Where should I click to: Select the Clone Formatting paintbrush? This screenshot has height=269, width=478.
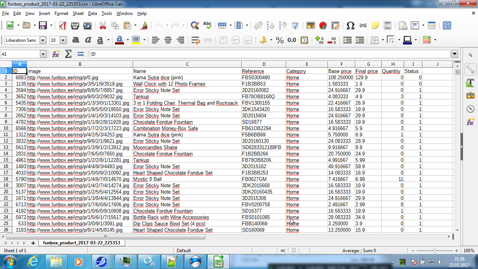pyautogui.click(x=145, y=25)
